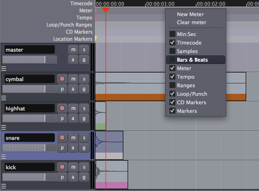Click the red playhead marker triangle
Viewport: 259px width, 191px height.
[106, 9]
